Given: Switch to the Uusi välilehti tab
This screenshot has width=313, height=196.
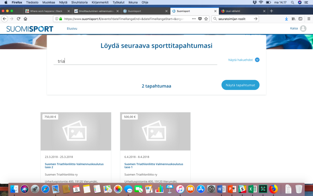Looking at the screenshot, I should 243,11.
